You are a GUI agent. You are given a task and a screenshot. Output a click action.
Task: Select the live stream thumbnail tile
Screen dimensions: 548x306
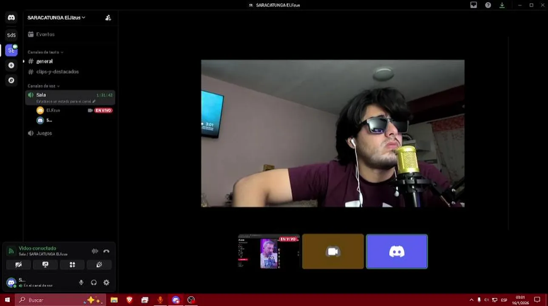[269, 252]
